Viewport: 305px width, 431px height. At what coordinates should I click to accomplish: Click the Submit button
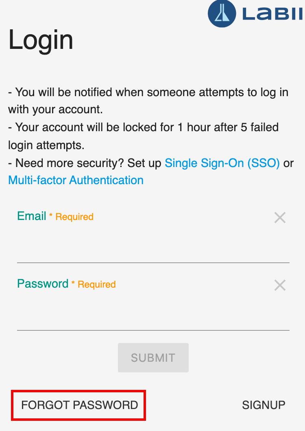coord(153,358)
